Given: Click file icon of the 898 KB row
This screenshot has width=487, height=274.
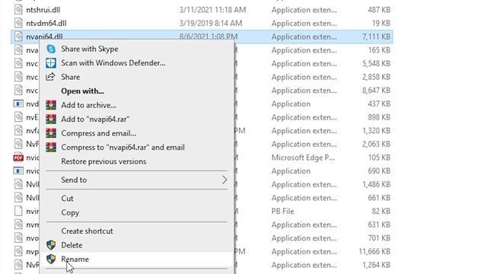Looking at the screenshot, I should [x=18, y=117].
